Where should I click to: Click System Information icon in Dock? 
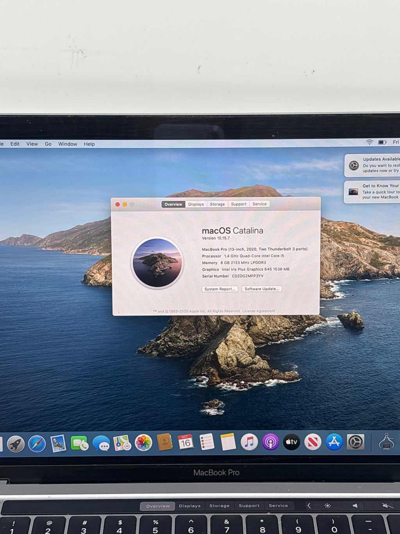tap(386, 442)
